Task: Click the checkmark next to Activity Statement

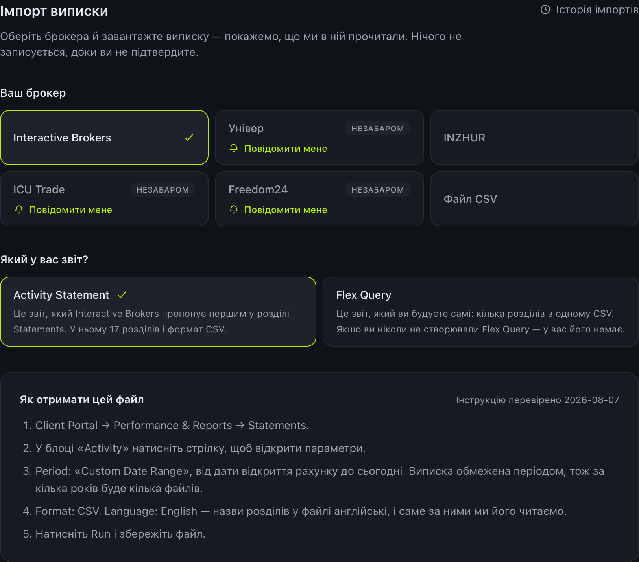Action: coord(122,295)
